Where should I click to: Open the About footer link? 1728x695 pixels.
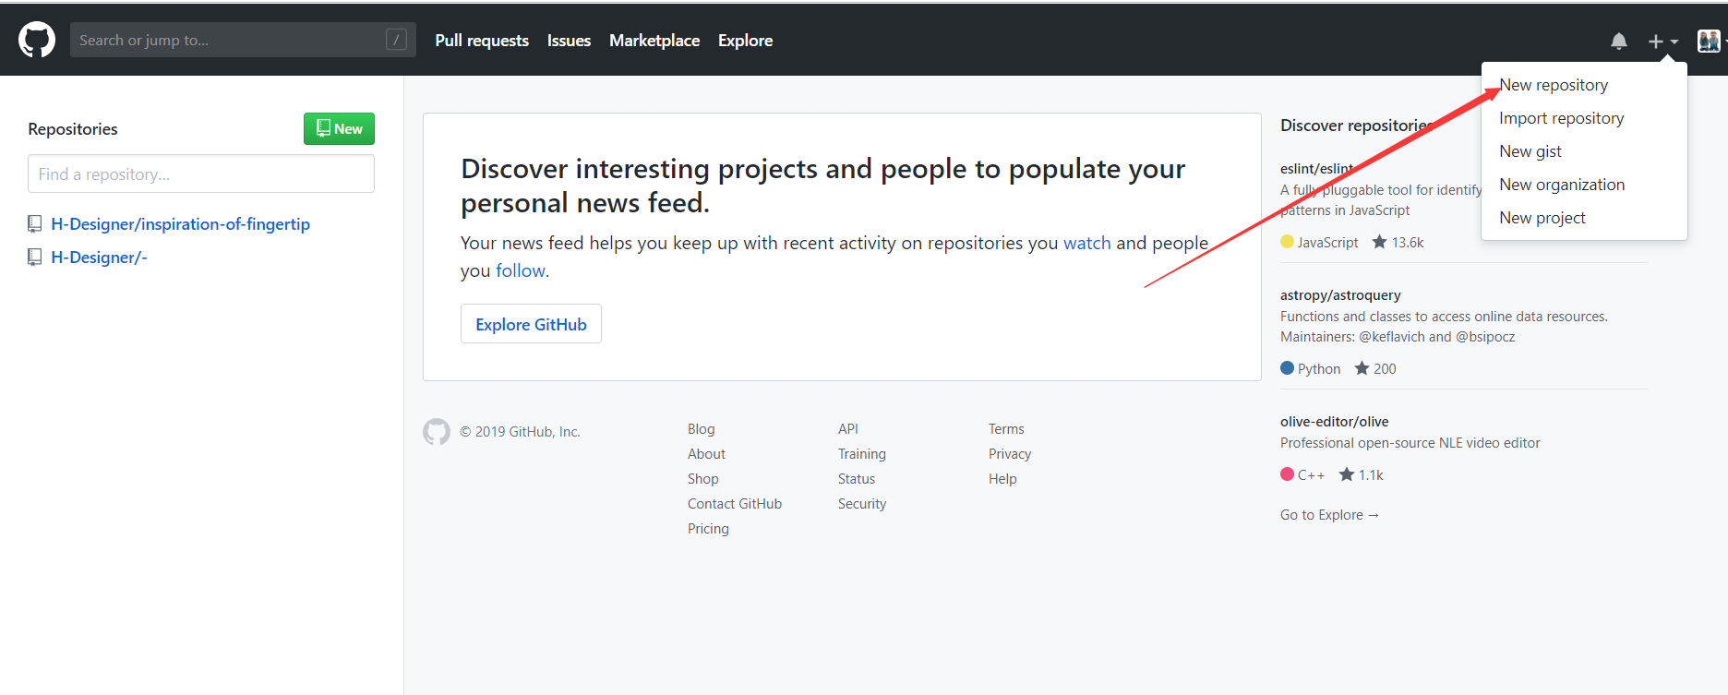pyautogui.click(x=706, y=454)
